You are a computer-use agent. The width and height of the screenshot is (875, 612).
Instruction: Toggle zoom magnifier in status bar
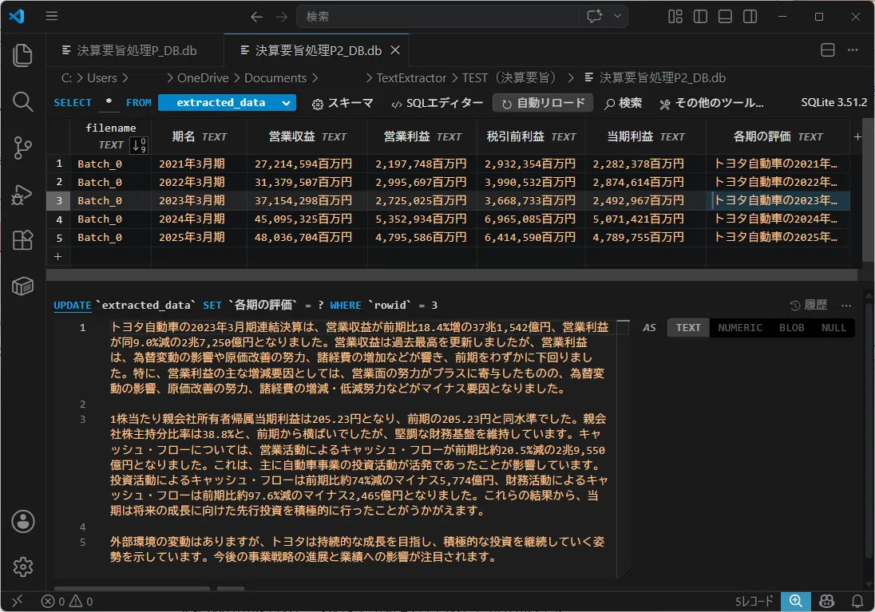tap(795, 601)
